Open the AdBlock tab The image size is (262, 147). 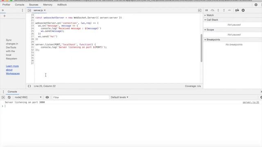[x=62, y=4]
